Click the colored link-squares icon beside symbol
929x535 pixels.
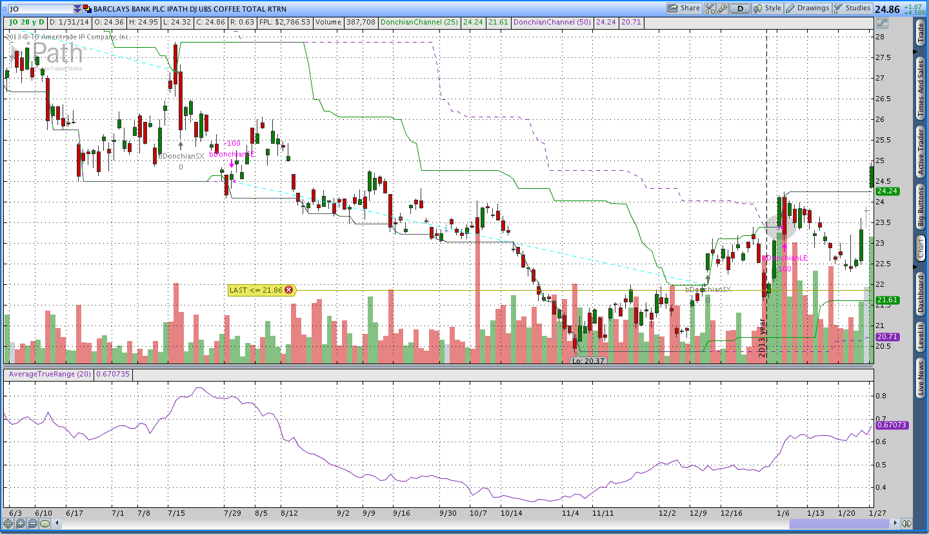[87, 9]
